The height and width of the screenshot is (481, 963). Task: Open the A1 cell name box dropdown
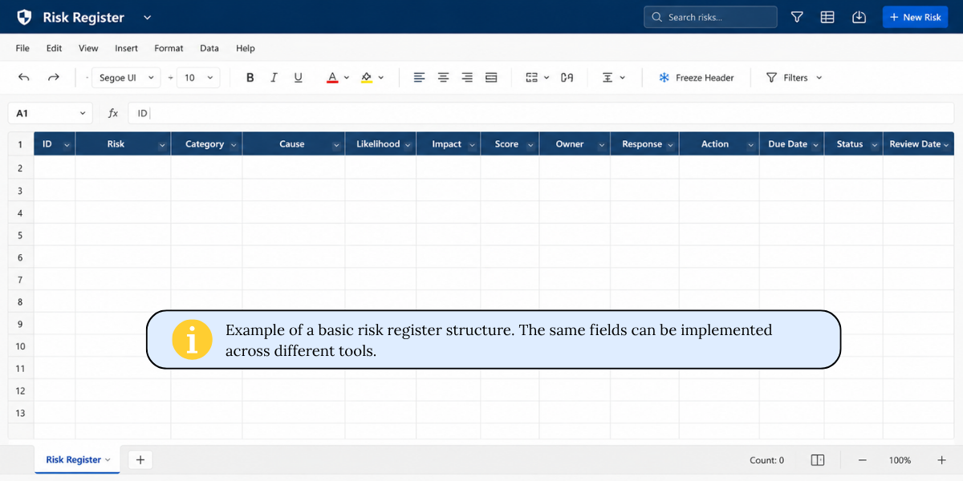(83, 114)
